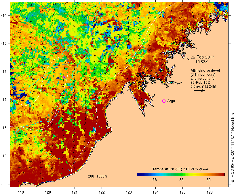236x195 pixels.
Task: Click the "Argo" legend label
Action: pos(171,101)
